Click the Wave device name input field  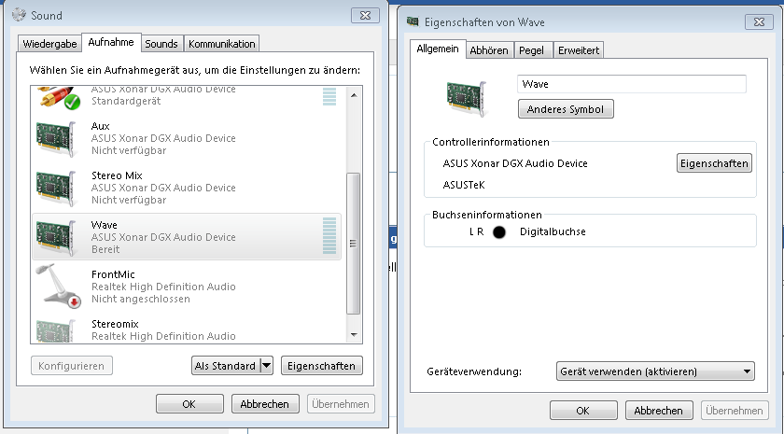coord(632,84)
